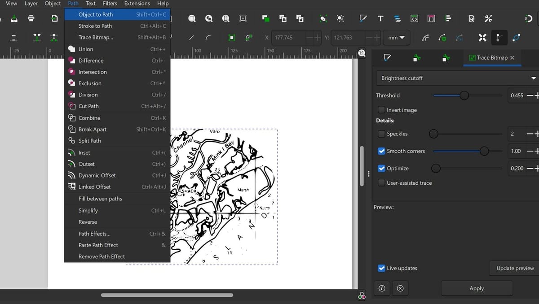Click the info icon in Trace Bitmap panel
This screenshot has width=539, height=304.
(382, 288)
